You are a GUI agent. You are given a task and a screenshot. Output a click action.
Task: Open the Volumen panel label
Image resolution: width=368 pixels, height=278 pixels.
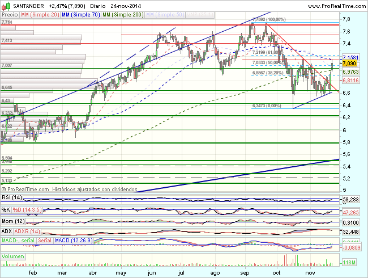click(13, 256)
